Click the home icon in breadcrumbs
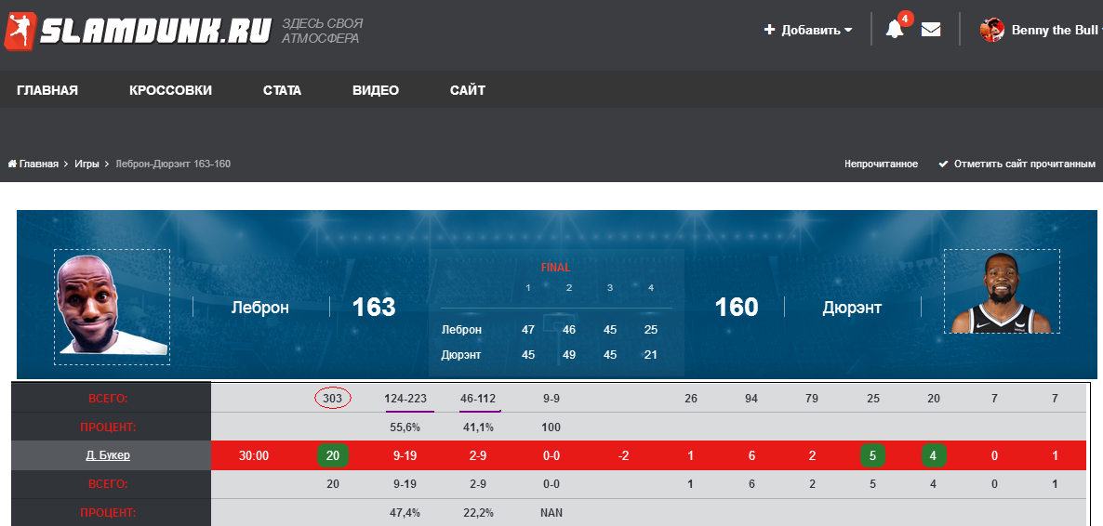 coord(13,164)
